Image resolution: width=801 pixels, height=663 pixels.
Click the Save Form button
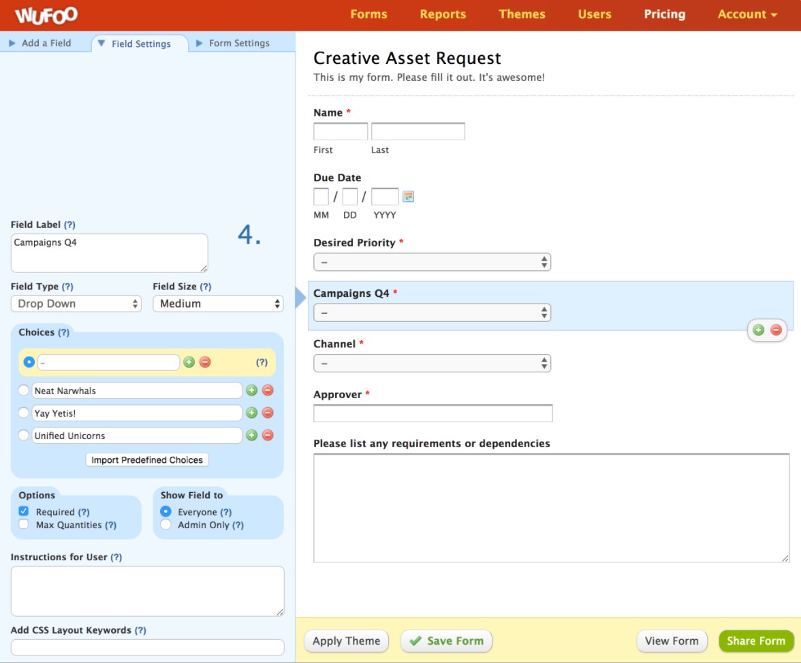[446, 641]
